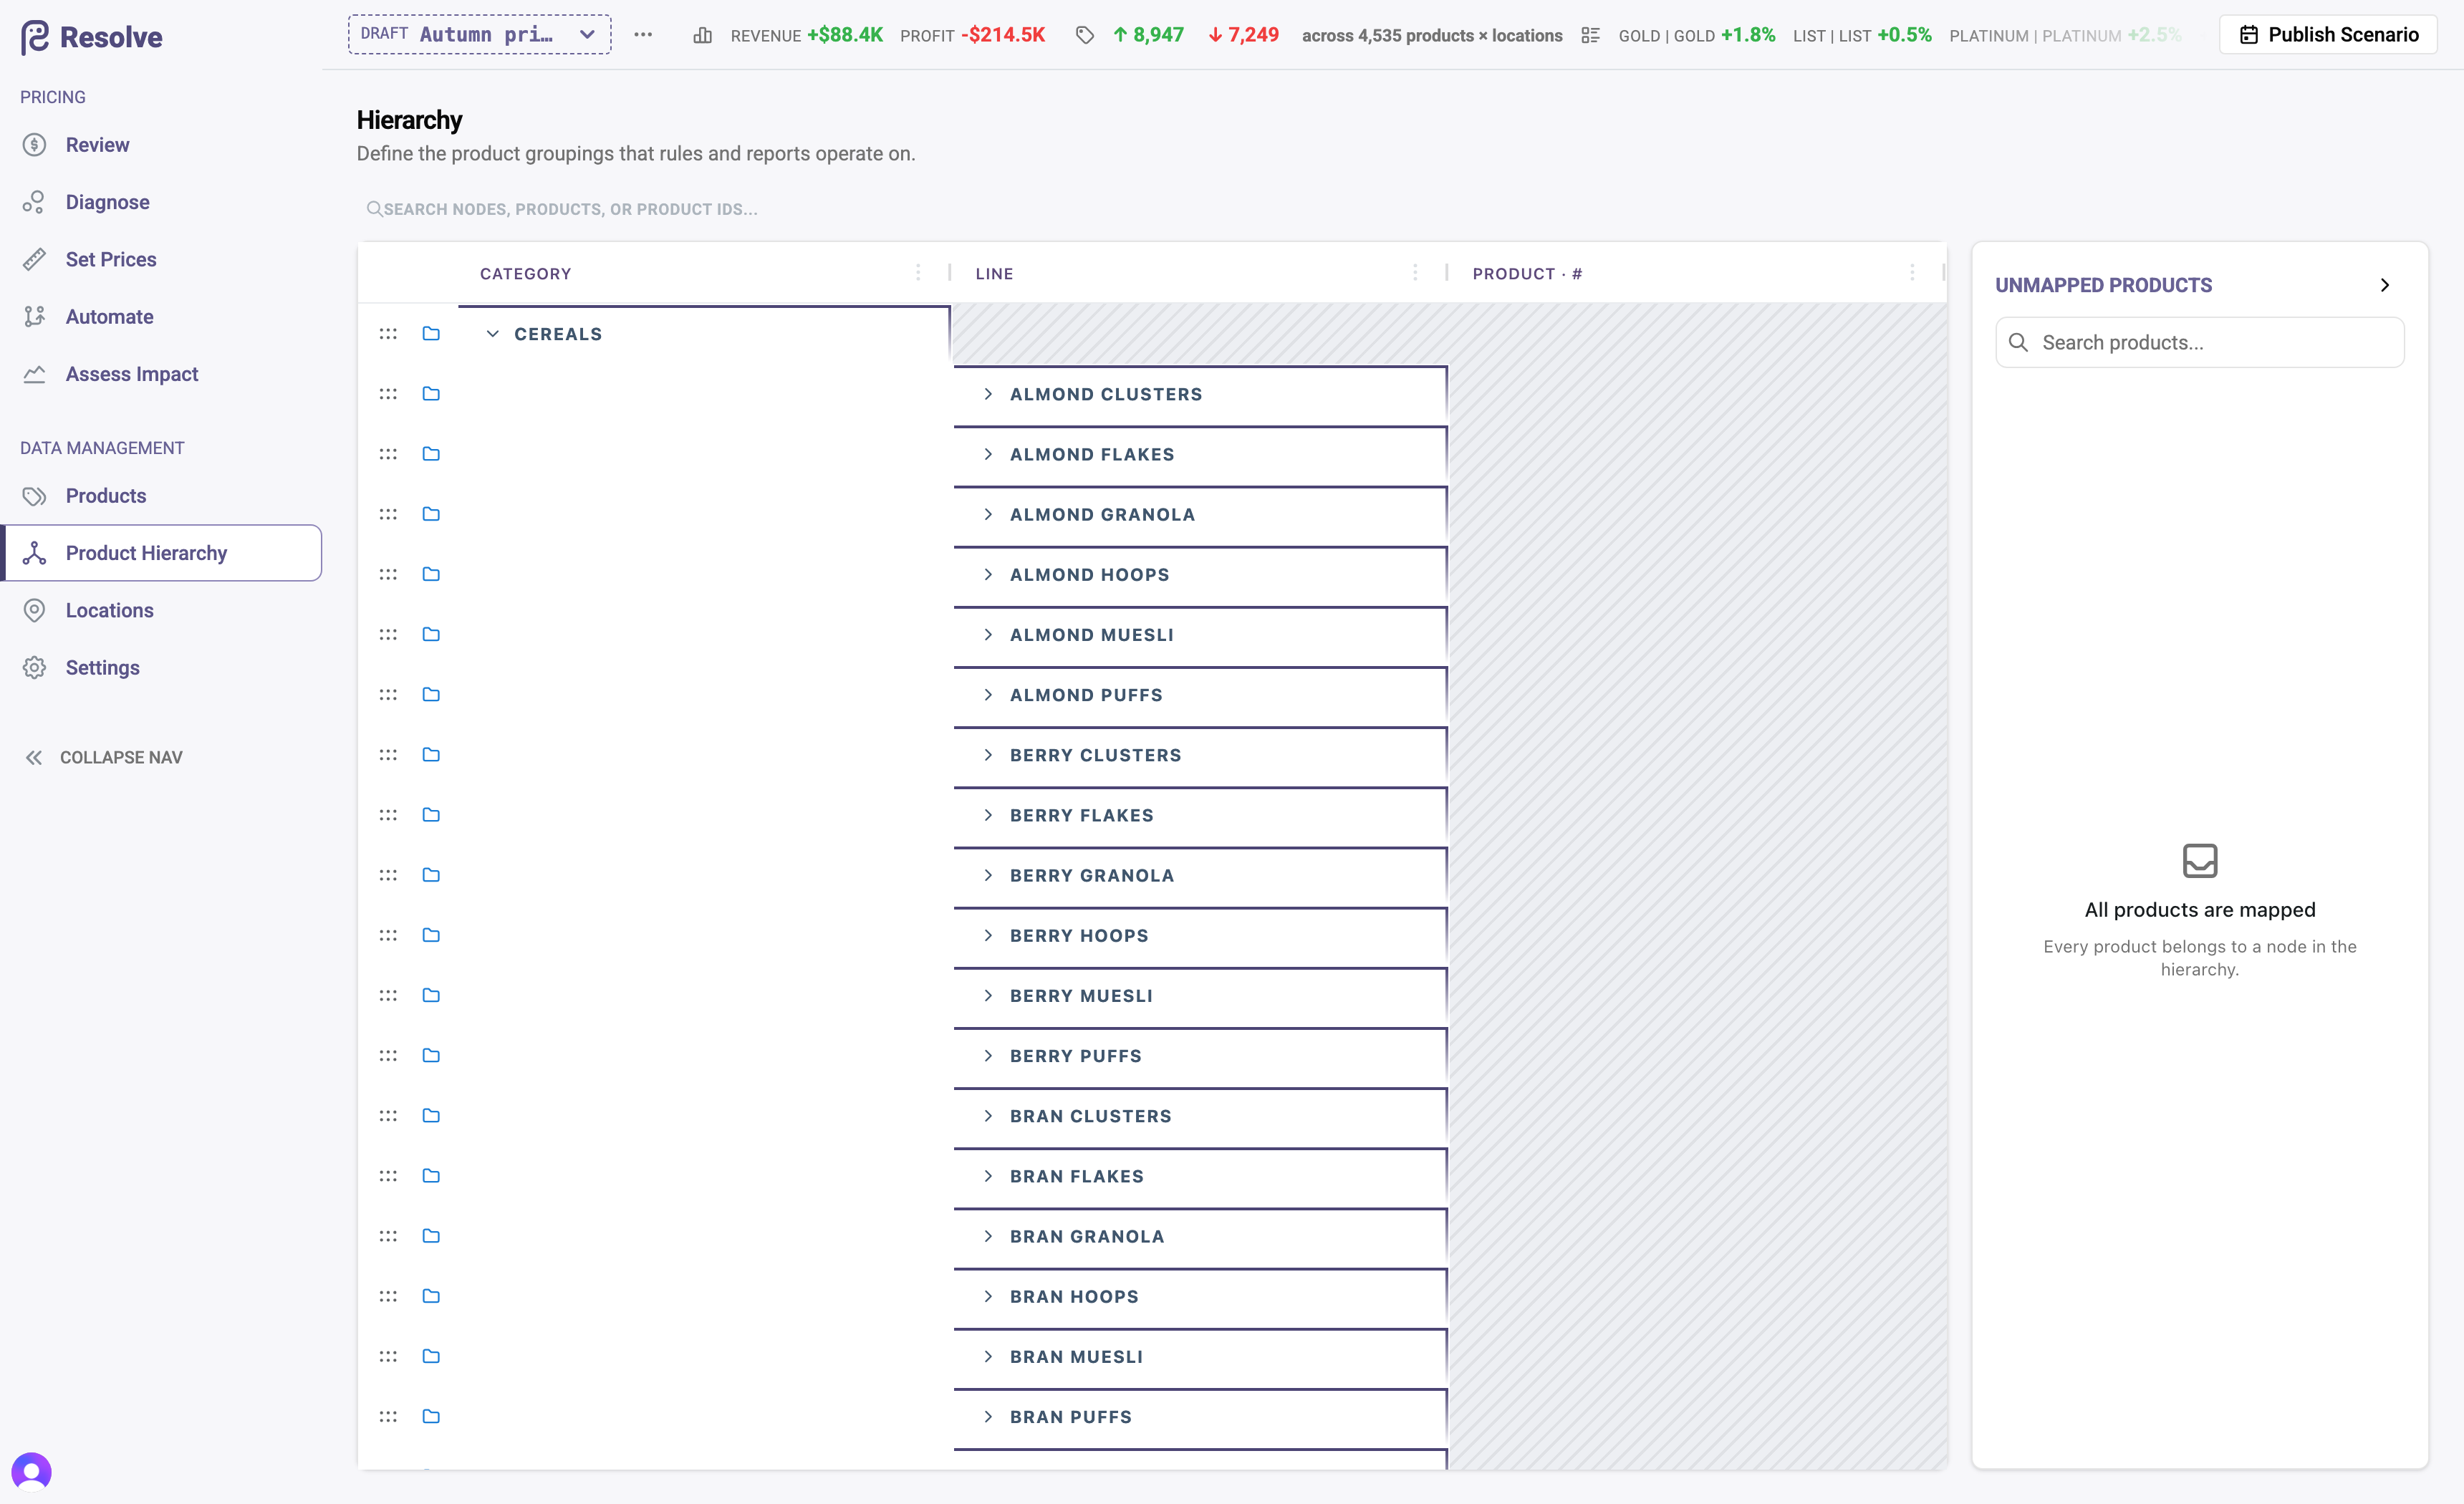Click the drag handle for the Cereals row

388,334
